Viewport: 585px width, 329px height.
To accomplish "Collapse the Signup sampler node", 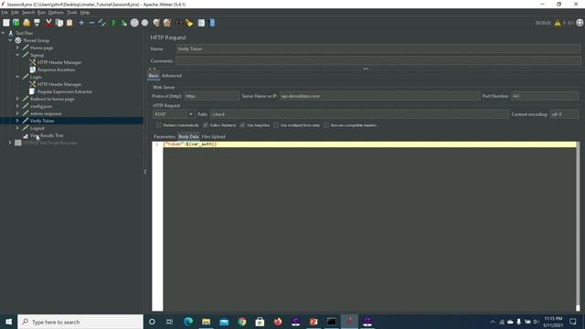I will (x=17, y=55).
